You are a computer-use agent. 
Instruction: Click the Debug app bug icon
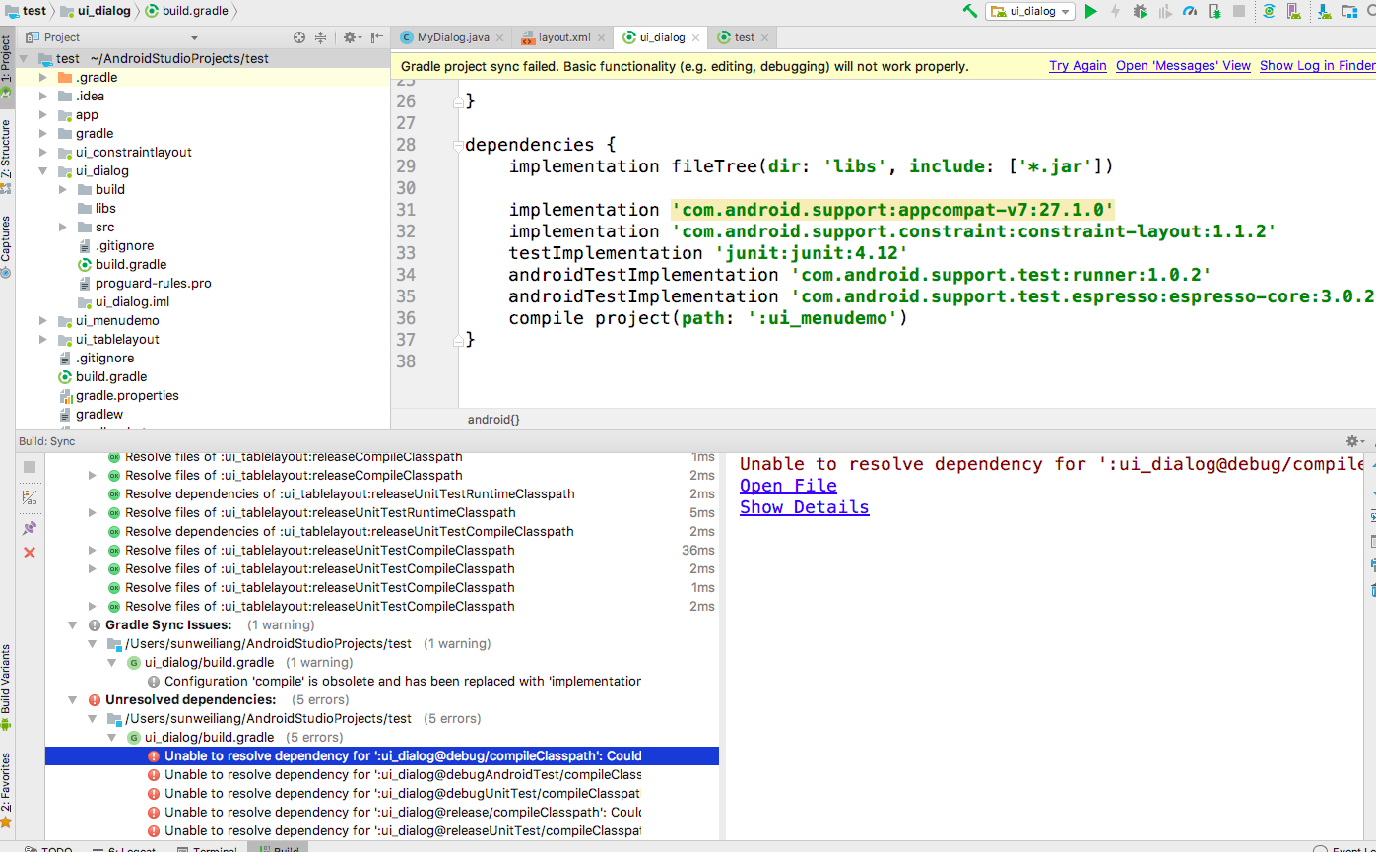click(1140, 11)
